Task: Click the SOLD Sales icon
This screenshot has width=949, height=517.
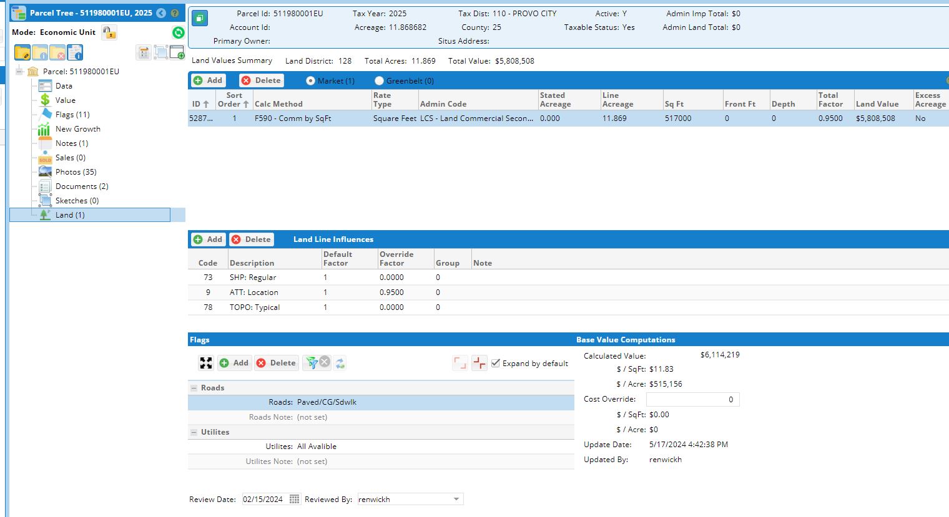Action: tap(45, 158)
